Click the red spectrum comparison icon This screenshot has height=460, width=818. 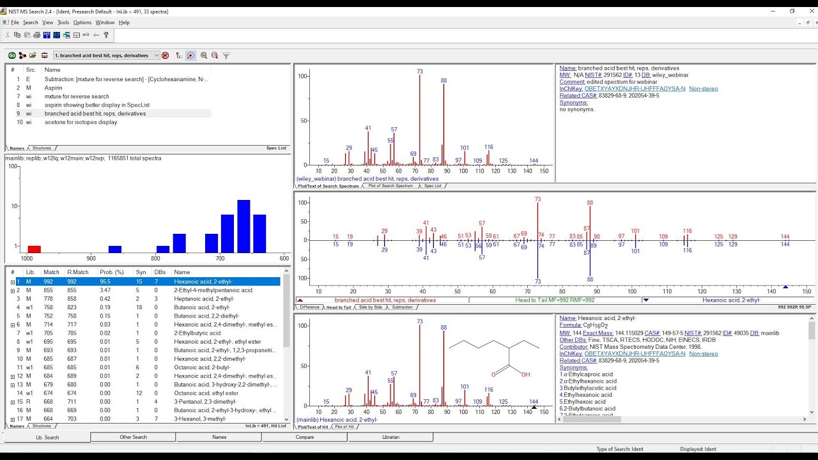[x=44, y=56]
